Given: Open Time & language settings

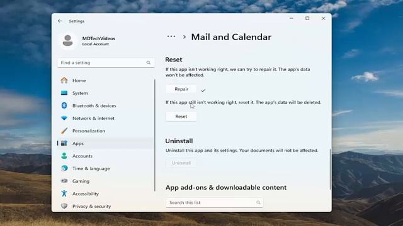Looking at the screenshot, I should (106, 168).
